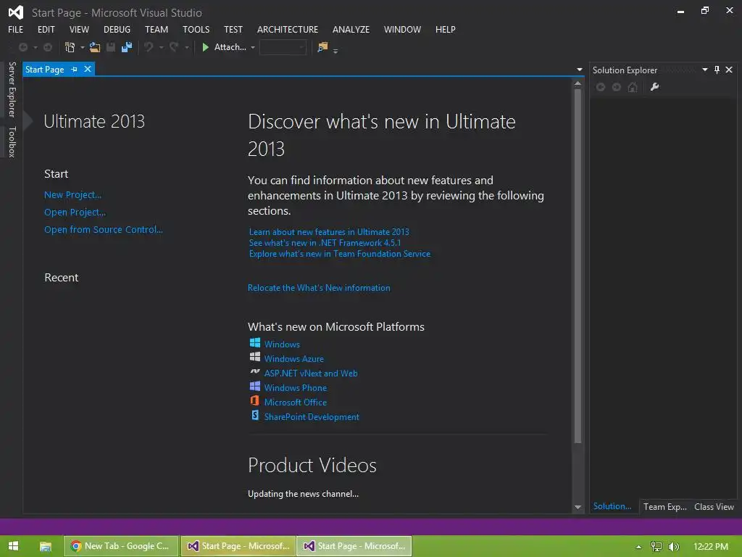Expand the Server Explorer side tab
The image size is (742, 557).
12,89
